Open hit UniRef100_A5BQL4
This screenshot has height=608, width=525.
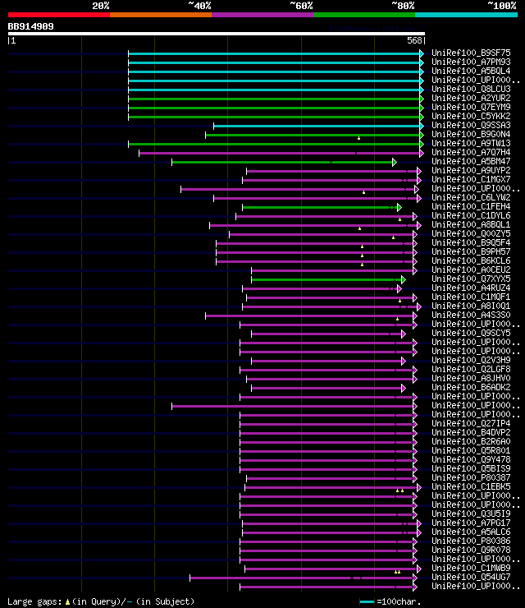click(471, 71)
